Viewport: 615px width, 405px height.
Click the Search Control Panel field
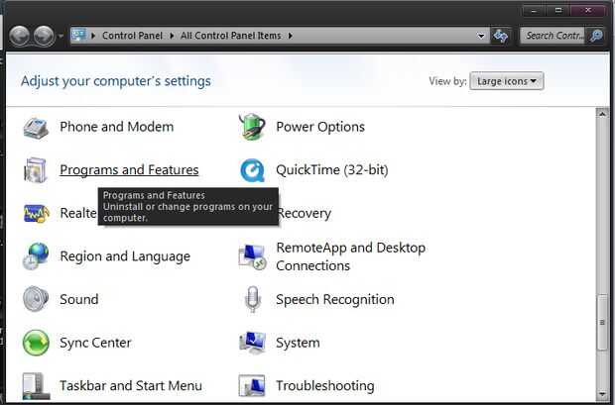pos(553,36)
